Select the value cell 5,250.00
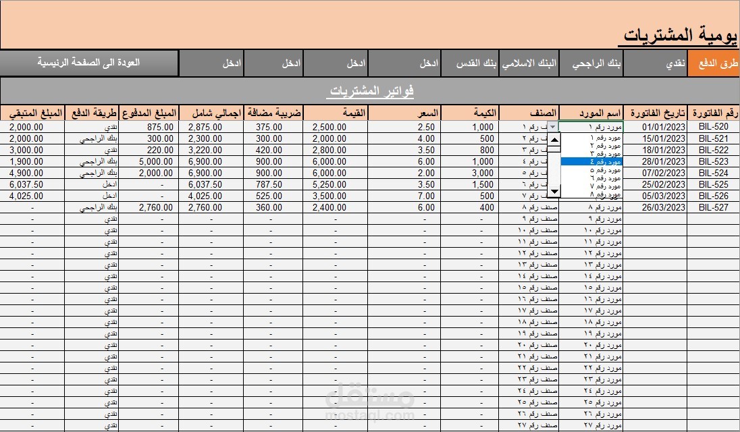Viewport: 740px width, 432px height. 335,184
